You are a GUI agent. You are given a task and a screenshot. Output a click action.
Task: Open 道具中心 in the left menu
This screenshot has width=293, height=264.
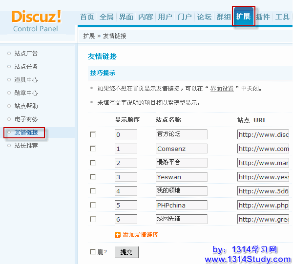pos(26,80)
